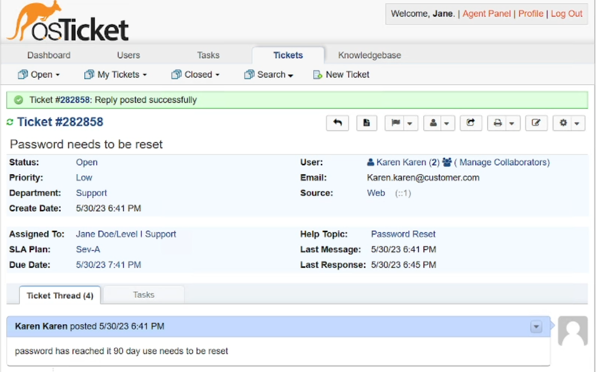Screen dimensions: 596x372
Task: Click the ticket flag/banner icon
Action: coord(396,123)
